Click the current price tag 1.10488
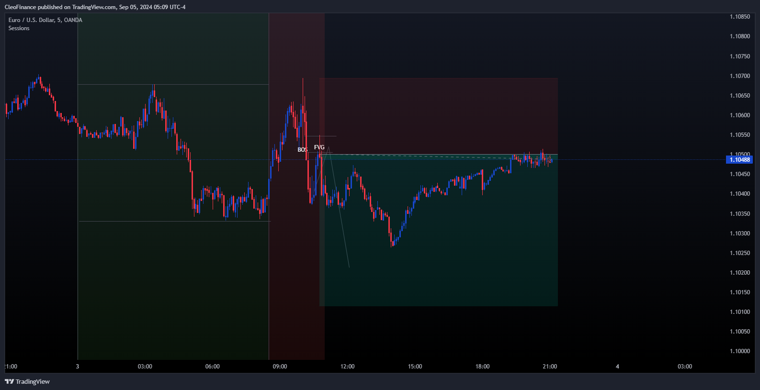 tap(739, 159)
